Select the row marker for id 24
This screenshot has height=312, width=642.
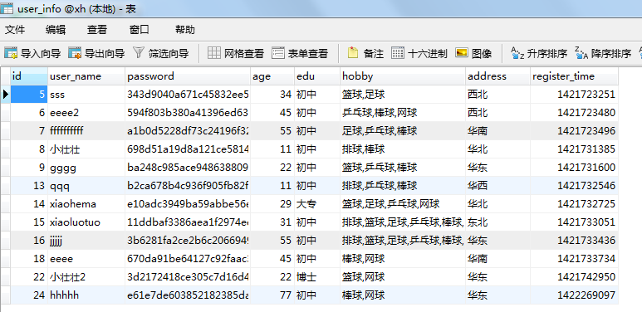pos(5,295)
